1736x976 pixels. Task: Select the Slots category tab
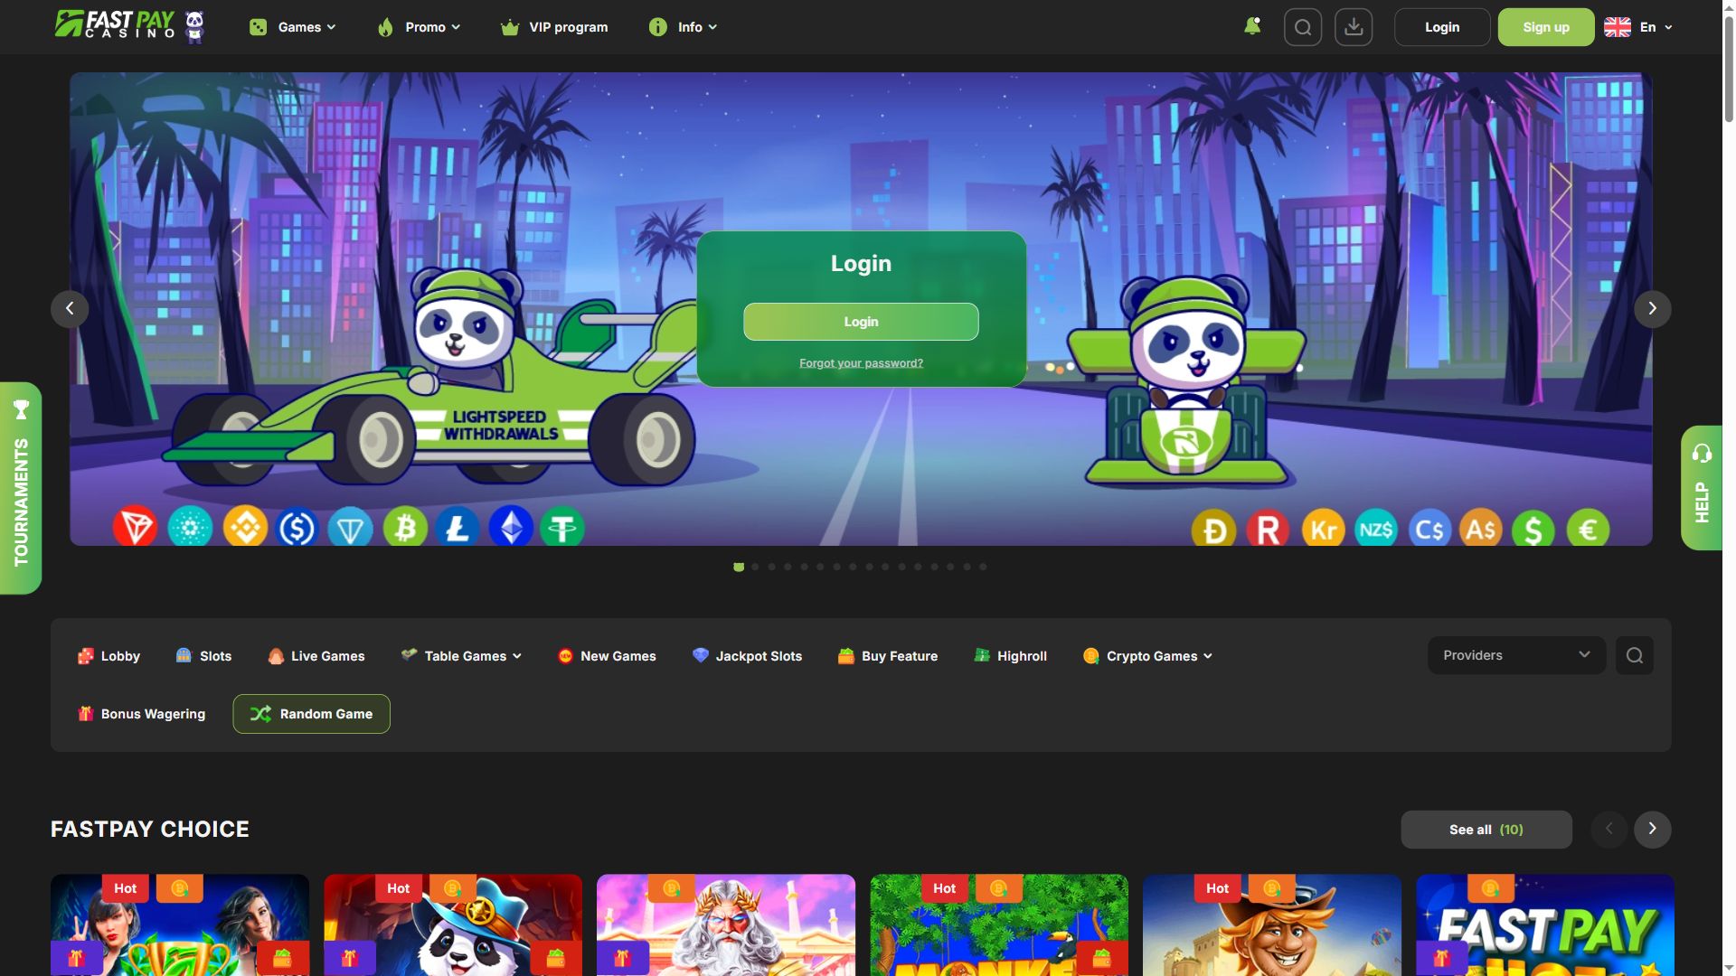click(203, 656)
